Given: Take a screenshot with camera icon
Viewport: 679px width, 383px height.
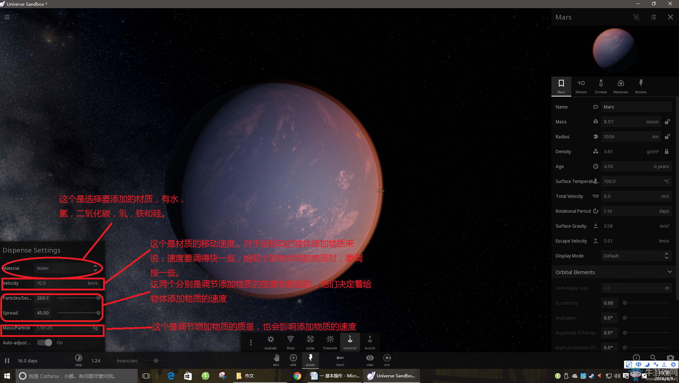Looking at the screenshot, I should tap(670, 357).
